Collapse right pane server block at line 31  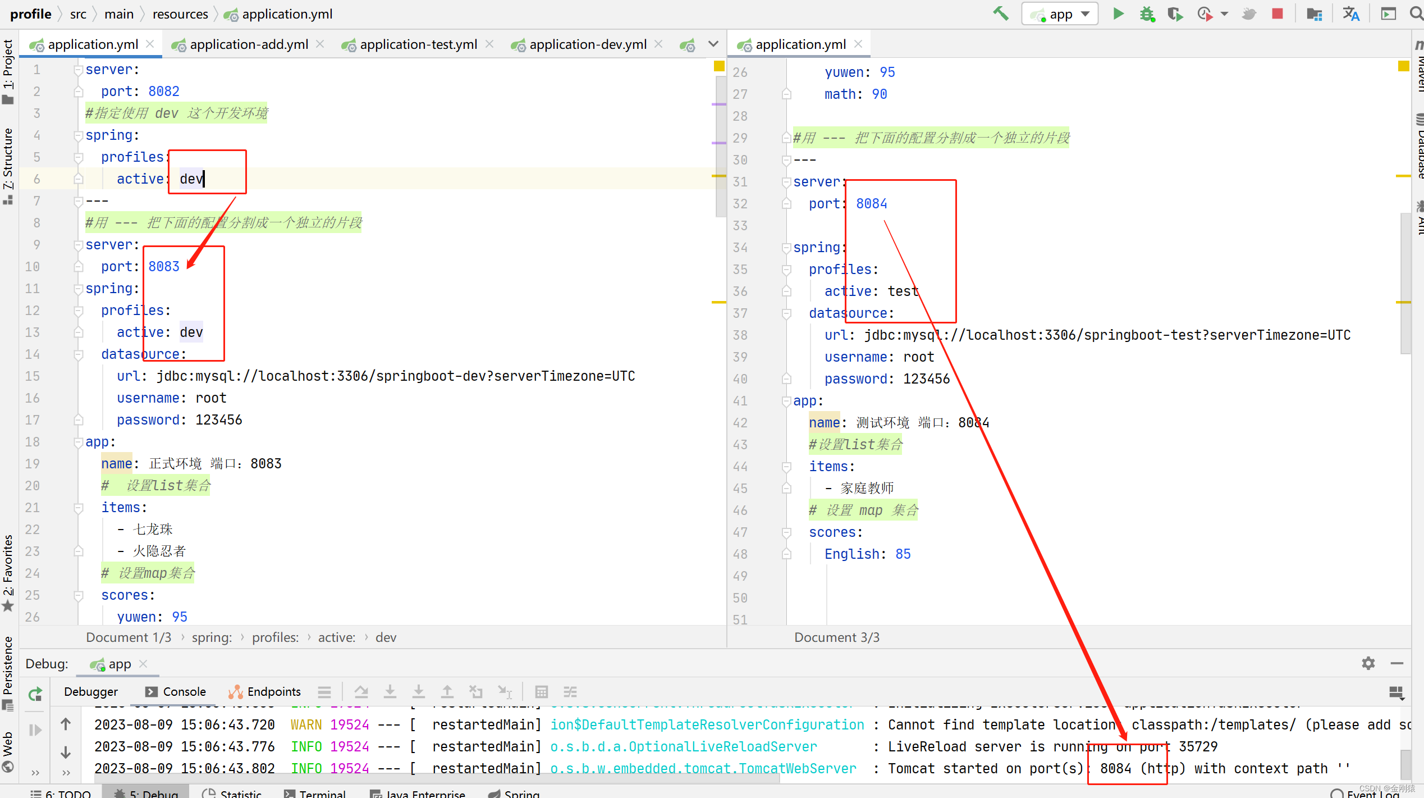click(x=786, y=182)
